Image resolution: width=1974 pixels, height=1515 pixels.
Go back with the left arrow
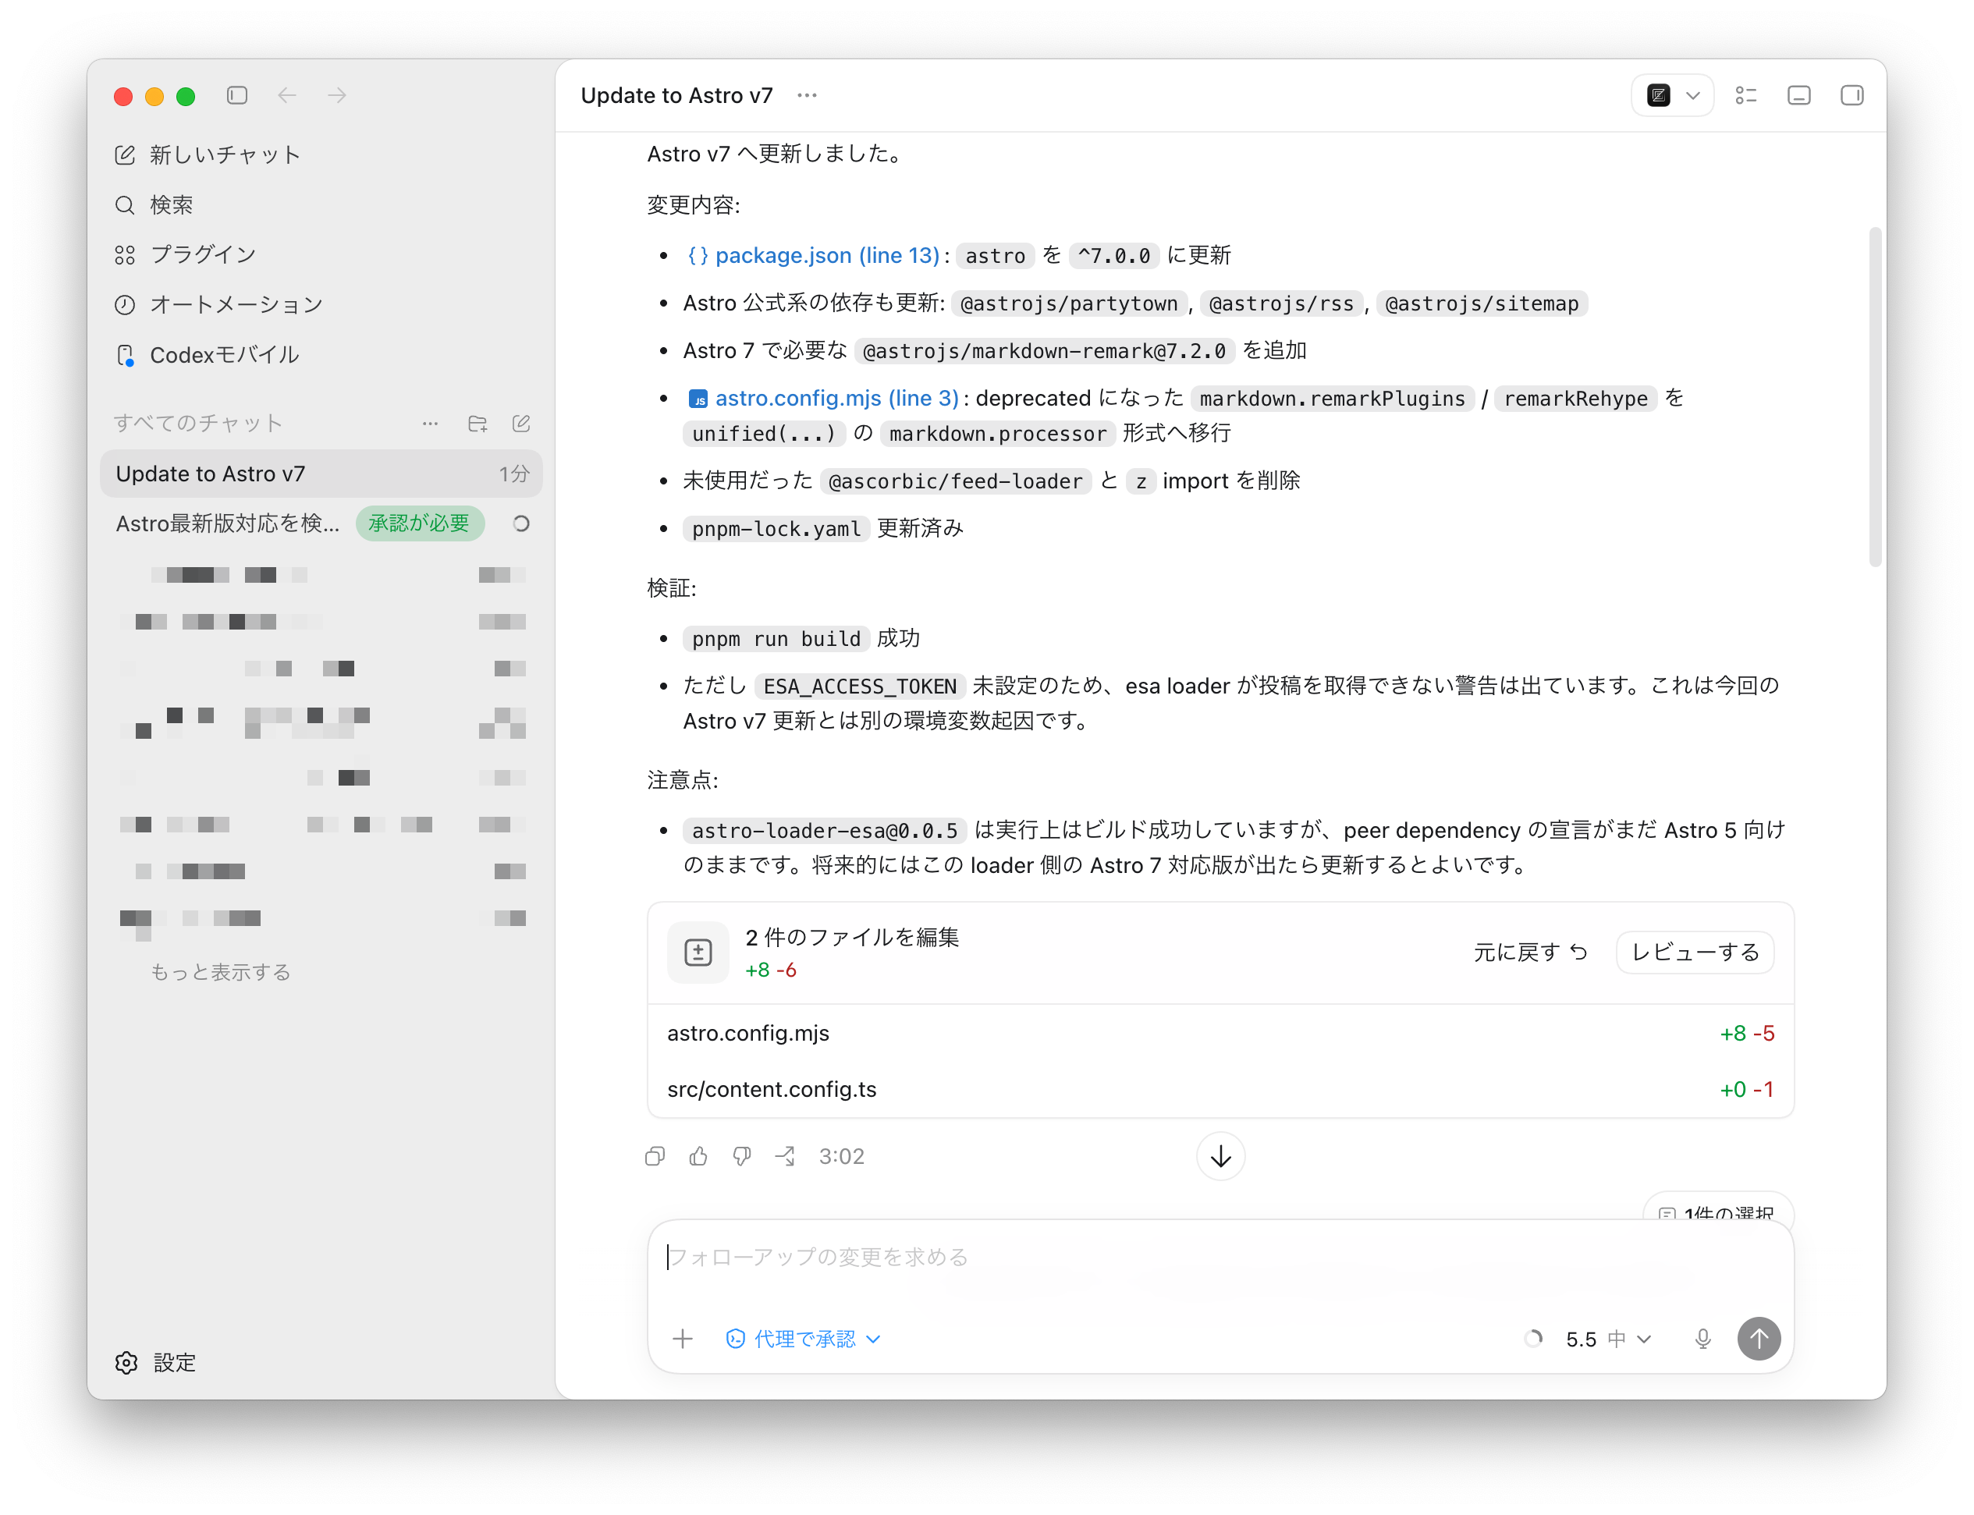[x=287, y=96]
